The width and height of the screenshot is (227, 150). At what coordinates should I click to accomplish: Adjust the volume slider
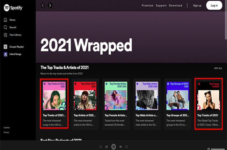click(218, 149)
